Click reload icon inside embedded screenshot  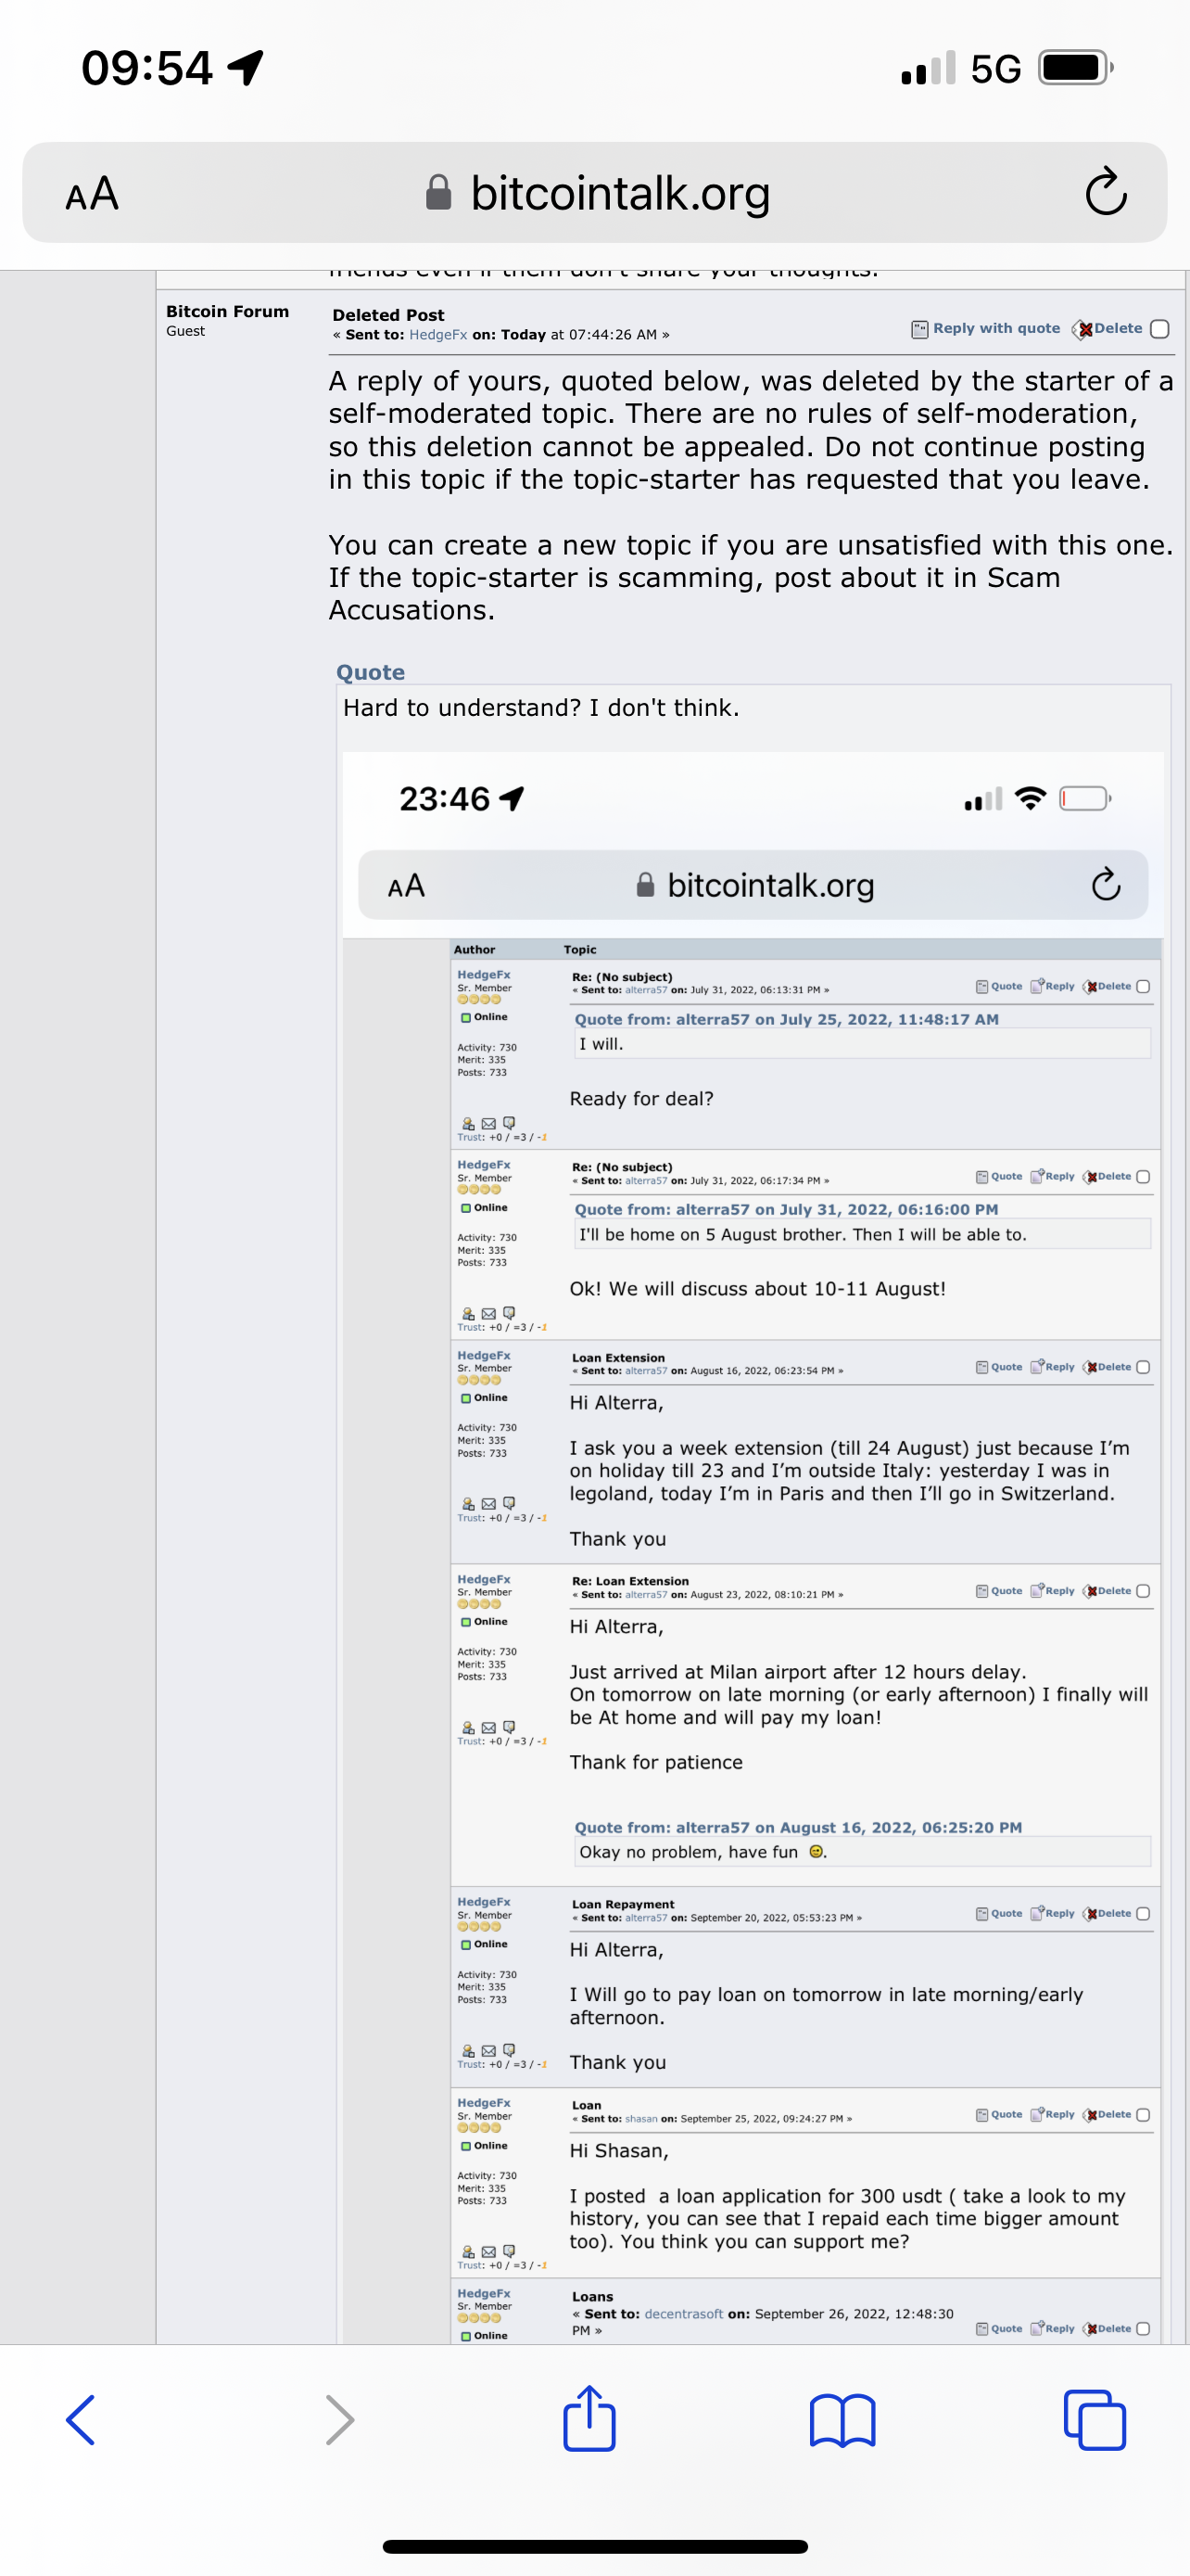1106,884
